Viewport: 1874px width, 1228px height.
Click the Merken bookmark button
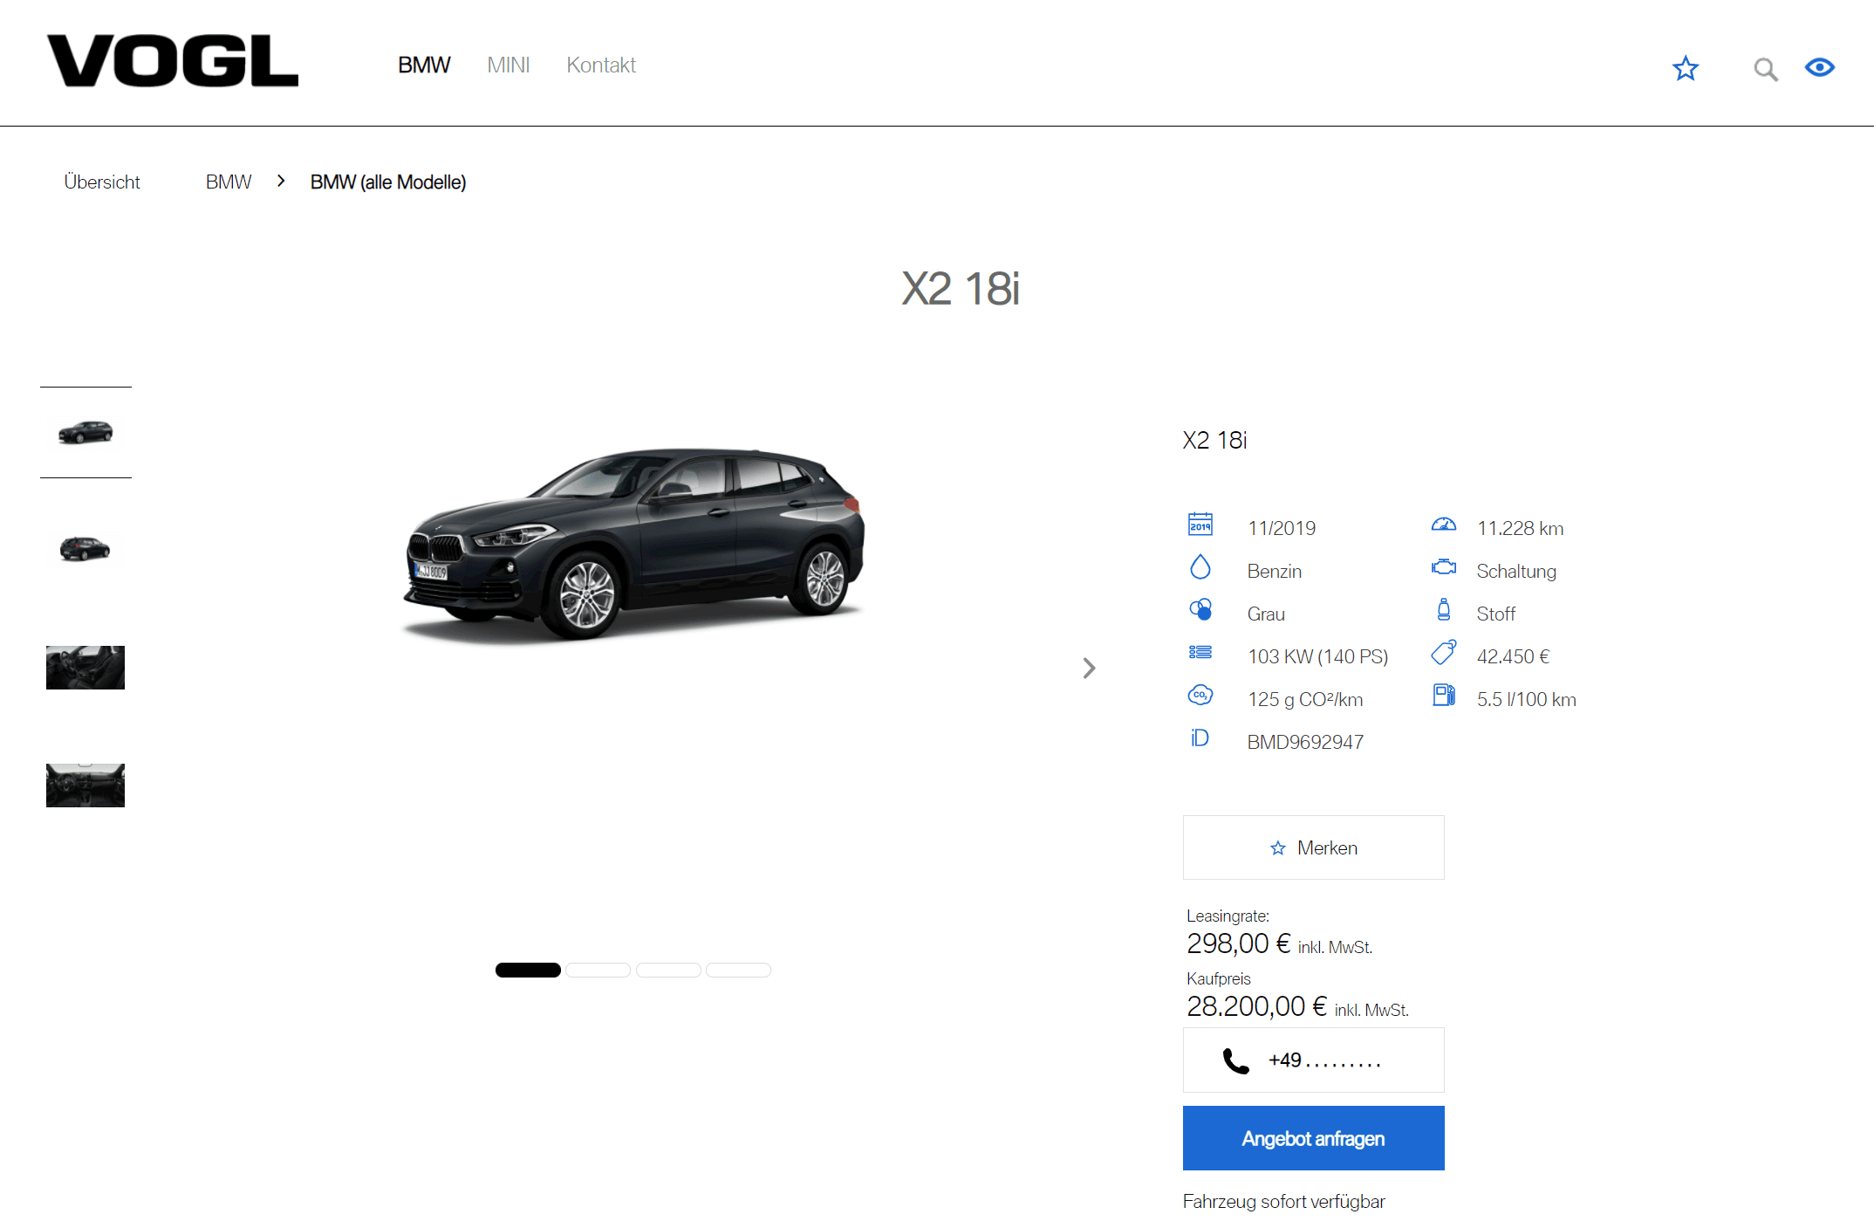(1313, 847)
